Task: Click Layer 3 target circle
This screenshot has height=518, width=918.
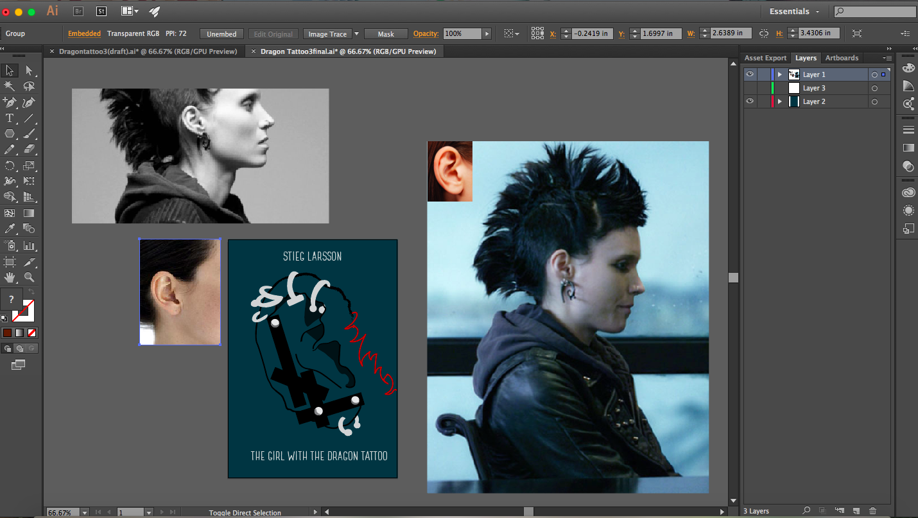Action: pos(874,89)
